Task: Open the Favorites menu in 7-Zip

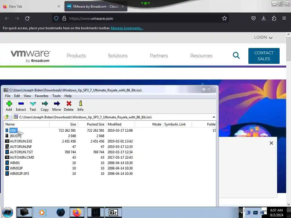Action: [41, 96]
